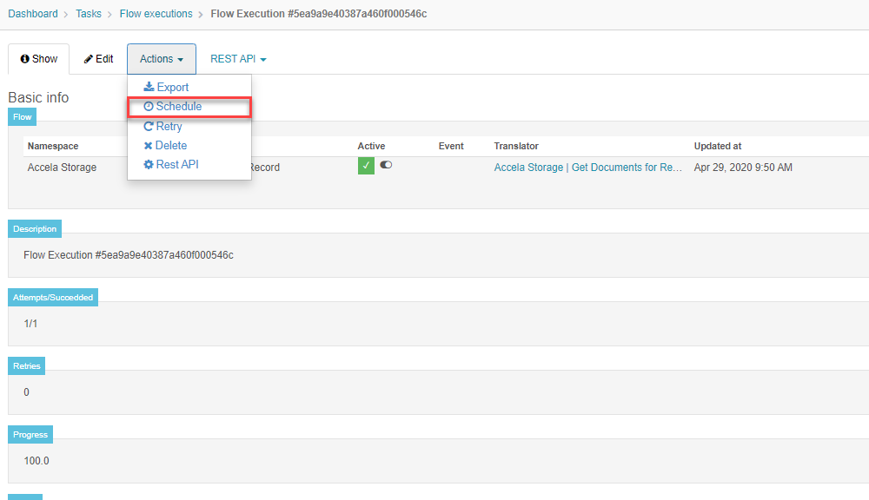Click the Translator column header

pyautogui.click(x=516, y=146)
